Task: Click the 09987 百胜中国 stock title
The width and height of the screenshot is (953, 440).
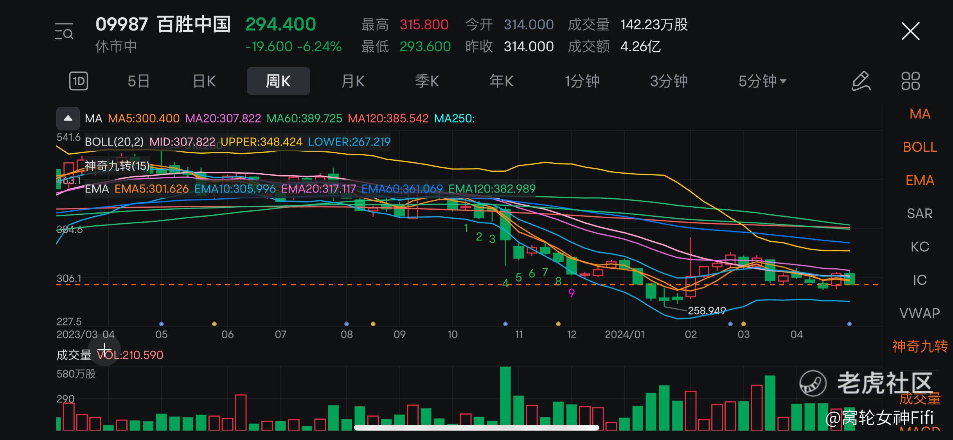Action: pos(163,24)
